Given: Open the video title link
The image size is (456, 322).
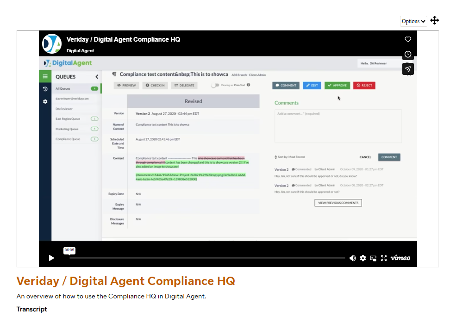Looking at the screenshot, I should tap(123, 39).
